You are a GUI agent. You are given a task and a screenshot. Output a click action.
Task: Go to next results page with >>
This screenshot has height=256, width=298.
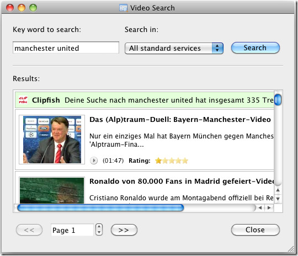[x=124, y=230]
